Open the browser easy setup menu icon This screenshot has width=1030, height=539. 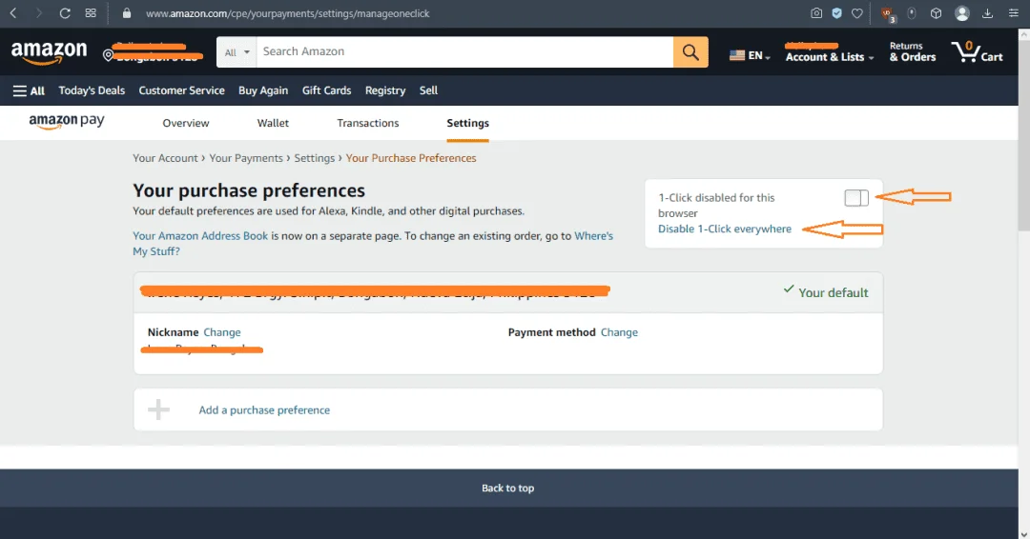pyautogui.click(x=1014, y=13)
